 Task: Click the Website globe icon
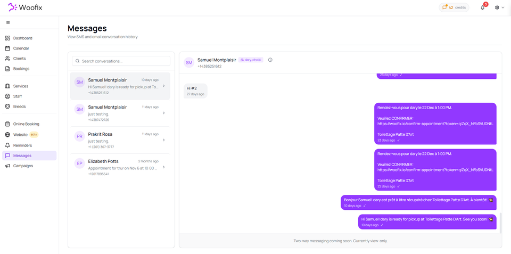tap(7, 135)
